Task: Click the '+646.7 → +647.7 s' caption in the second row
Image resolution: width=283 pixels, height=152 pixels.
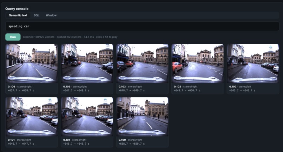Action: pos(21,144)
